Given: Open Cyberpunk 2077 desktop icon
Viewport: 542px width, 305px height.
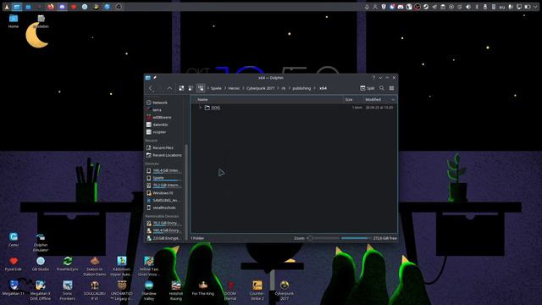Looking at the screenshot, I should point(285,291).
